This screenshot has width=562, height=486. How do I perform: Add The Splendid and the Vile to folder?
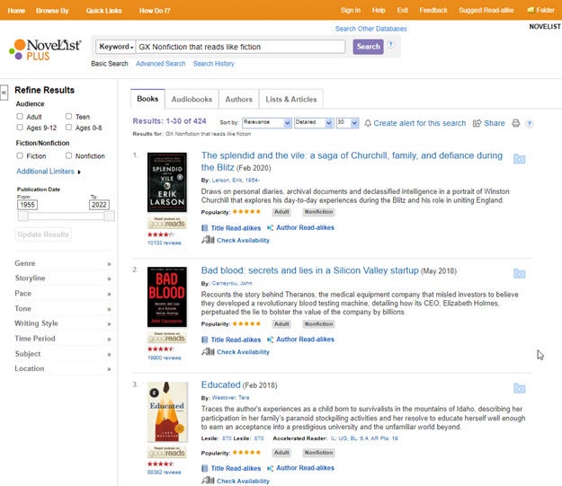519,159
